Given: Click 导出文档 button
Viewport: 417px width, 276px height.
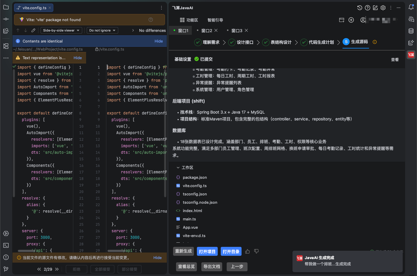Looking at the screenshot, I should coord(212,267).
